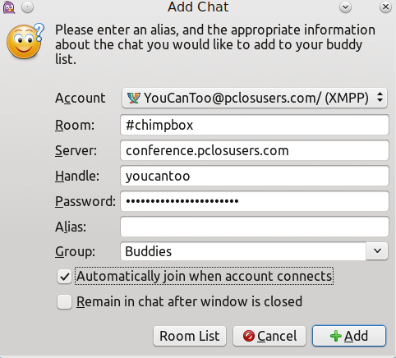This screenshot has width=396, height=358.
Task: Click the green plus icon on Add button
Action: coord(336,336)
